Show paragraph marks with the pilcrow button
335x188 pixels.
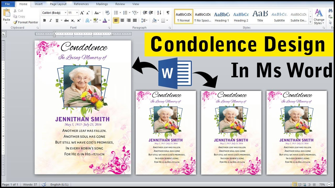pyautogui.click(x=168, y=13)
